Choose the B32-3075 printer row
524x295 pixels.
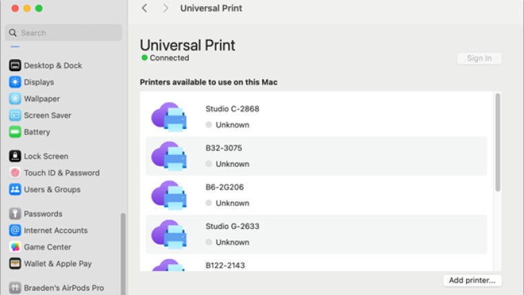click(316, 156)
